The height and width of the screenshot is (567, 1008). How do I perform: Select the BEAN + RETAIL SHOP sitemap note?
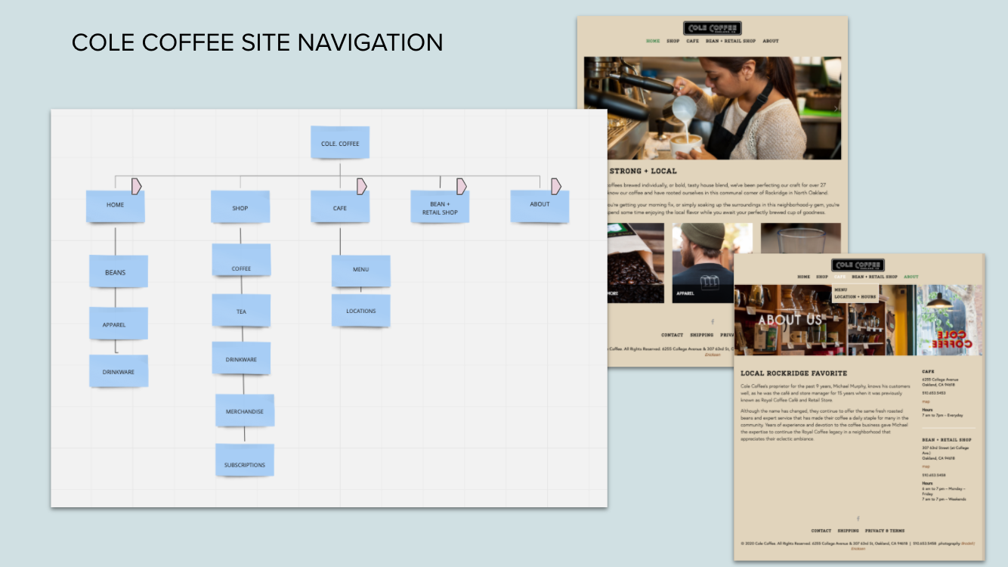click(x=440, y=207)
